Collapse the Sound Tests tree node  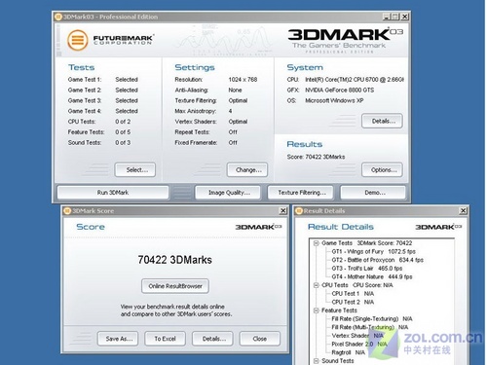click(x=316, y=361)
